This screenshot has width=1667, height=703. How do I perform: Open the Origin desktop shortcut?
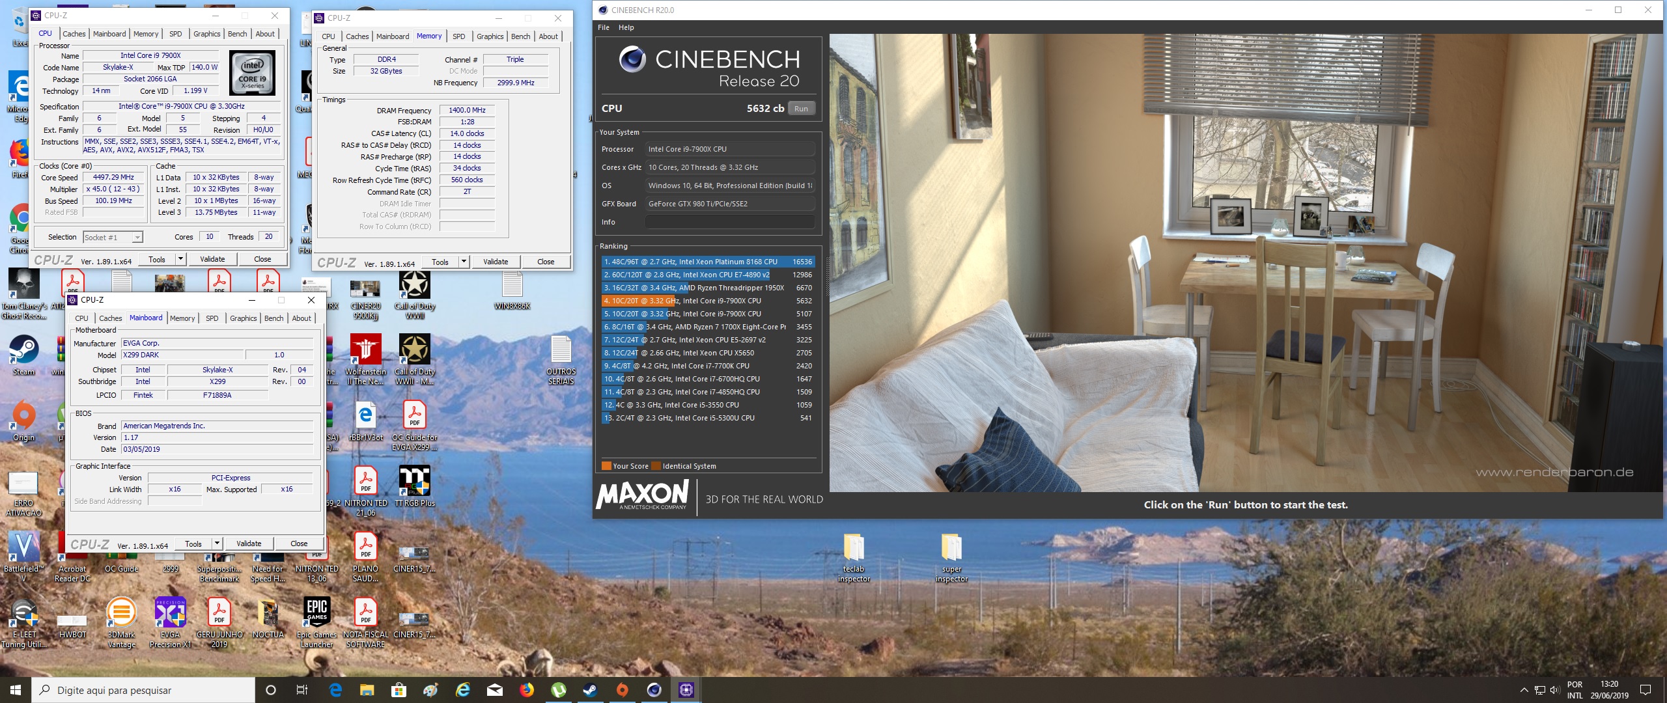click(x=23, y=420)
